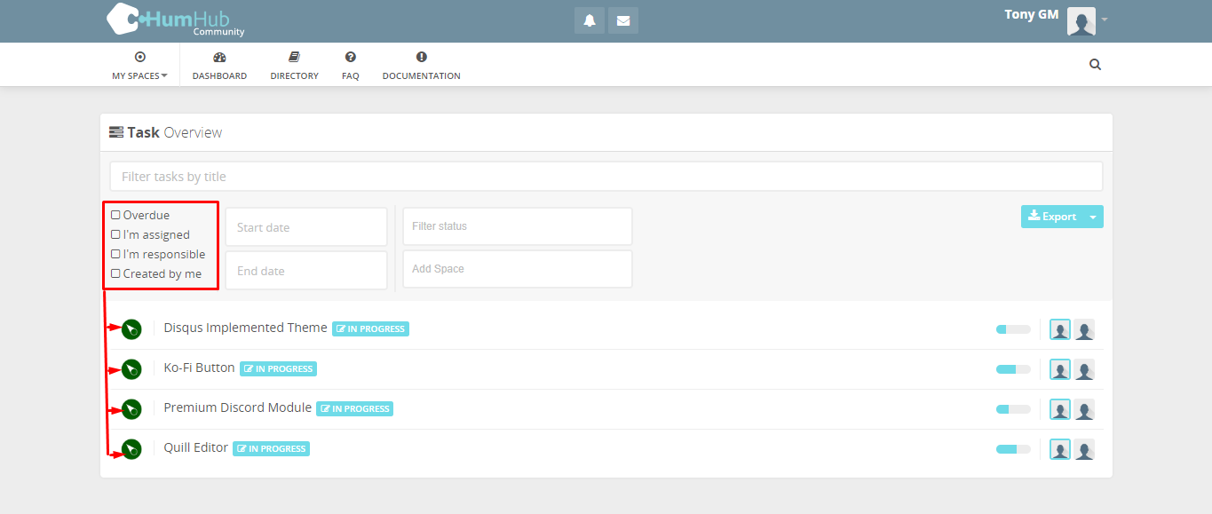1212x514 pixels.
Task: Click the Filter tasks by title field
Action: [606, 176]
